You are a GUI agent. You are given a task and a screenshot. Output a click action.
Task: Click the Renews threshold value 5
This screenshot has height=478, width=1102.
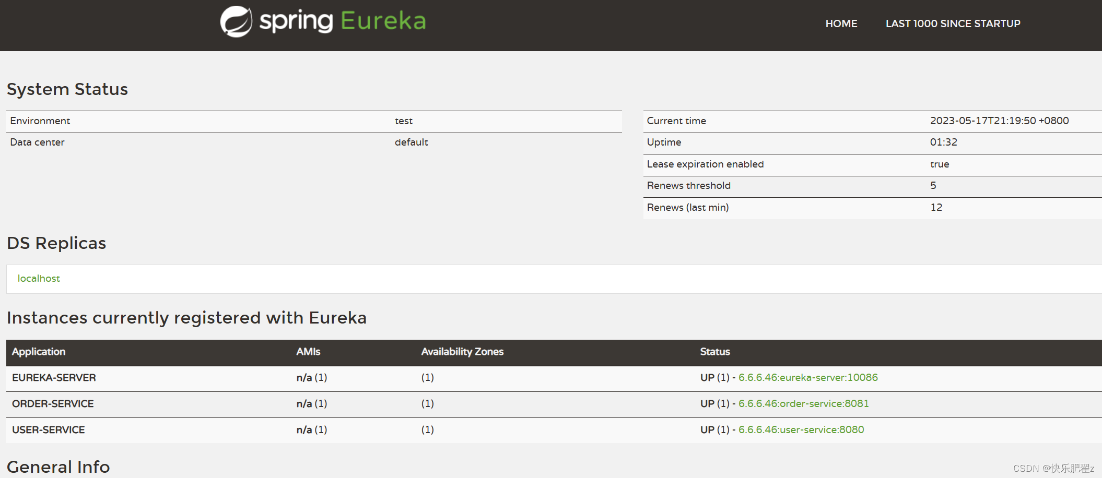point(933,185)
